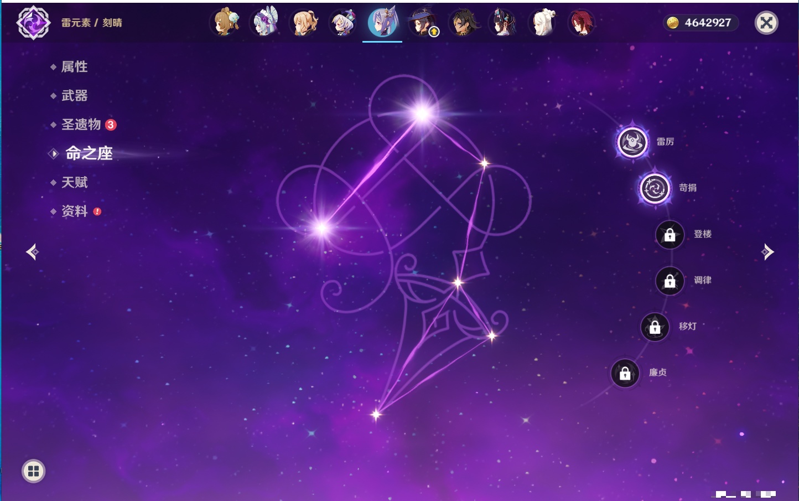Select the avatar with the yellow upgrade arrow
The image size is (799, 501).
point(423,23)
